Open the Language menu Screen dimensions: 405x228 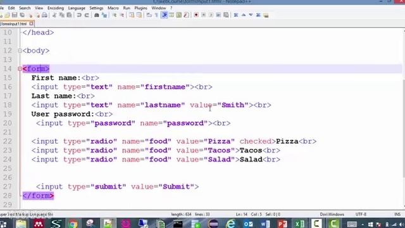click(77, 8)
